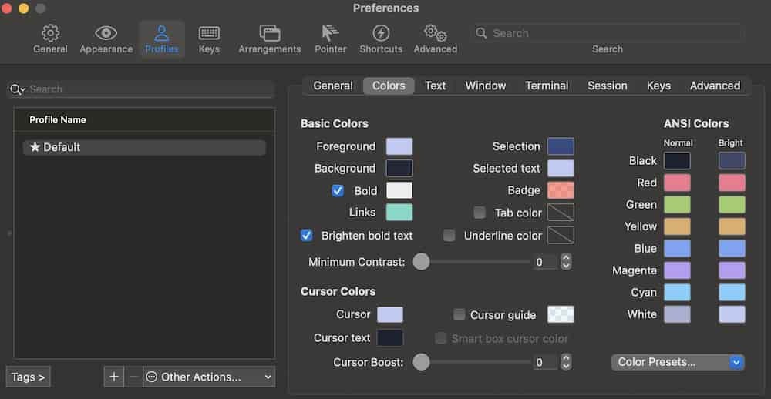Open the Color Presets dropdown
This screenshot has width=771, height=399.
[x=678, y=362]
